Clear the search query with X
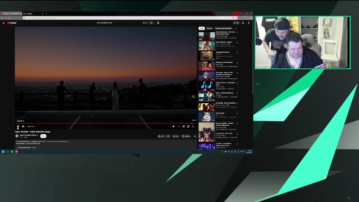Screen dimensions: 359x202 click(x=146, y=23)
